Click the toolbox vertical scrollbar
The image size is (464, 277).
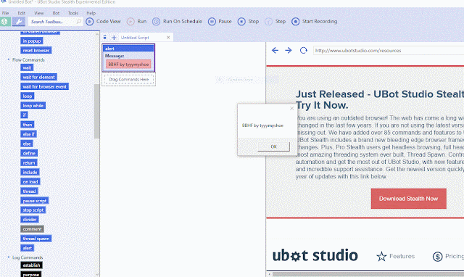[96, 111]
